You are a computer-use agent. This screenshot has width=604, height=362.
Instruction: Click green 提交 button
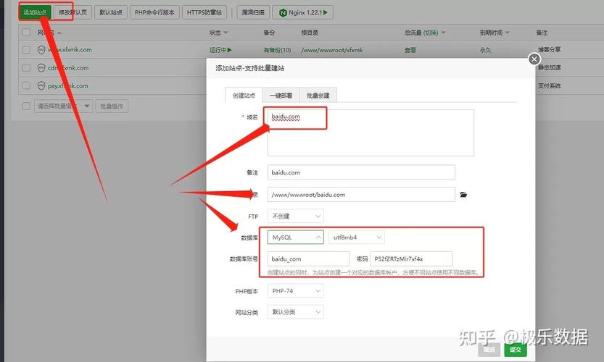point(516,349)
